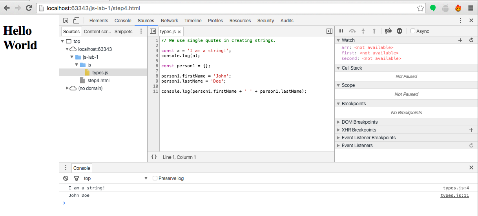478x216 pixels.
Task: Hide the file navigator pane
Action: click(153, 31)
